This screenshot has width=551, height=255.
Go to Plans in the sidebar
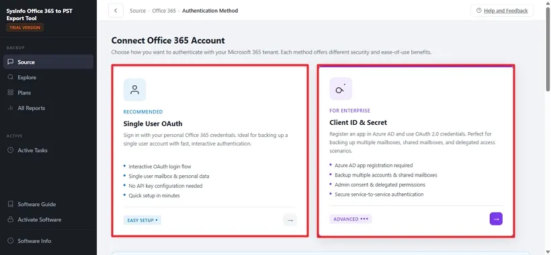(x=48, y=93)
